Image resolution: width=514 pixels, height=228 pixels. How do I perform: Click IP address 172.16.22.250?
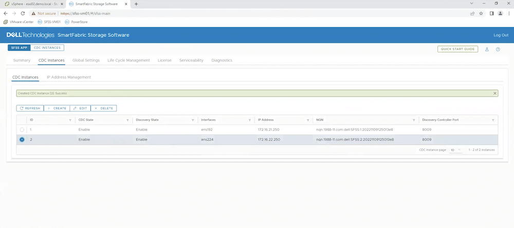[269, 140]
